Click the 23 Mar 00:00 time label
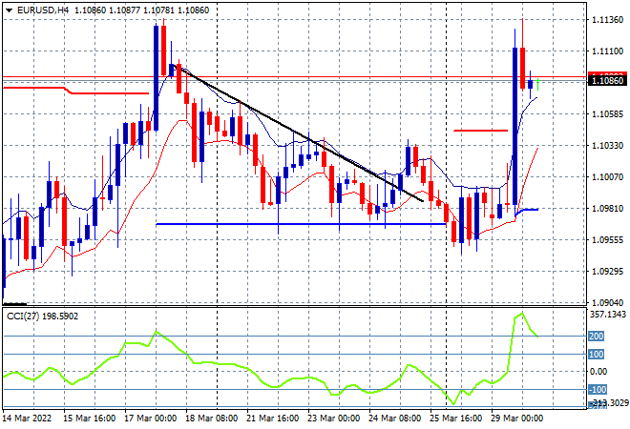630x429 pixels. tap(333, 419)
